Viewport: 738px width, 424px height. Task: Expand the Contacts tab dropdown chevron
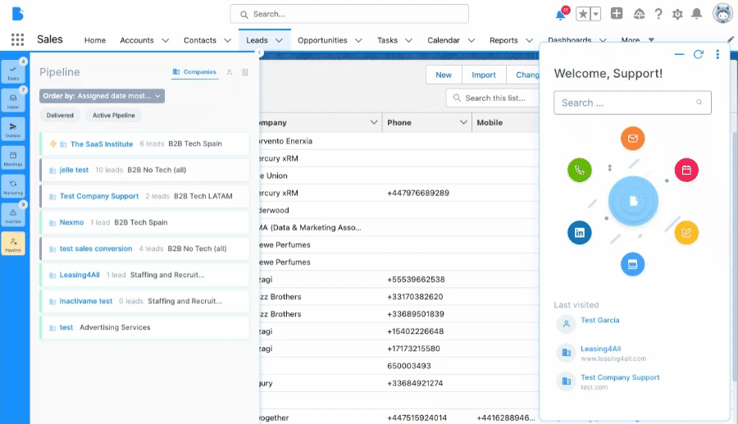tap(227, 40)
